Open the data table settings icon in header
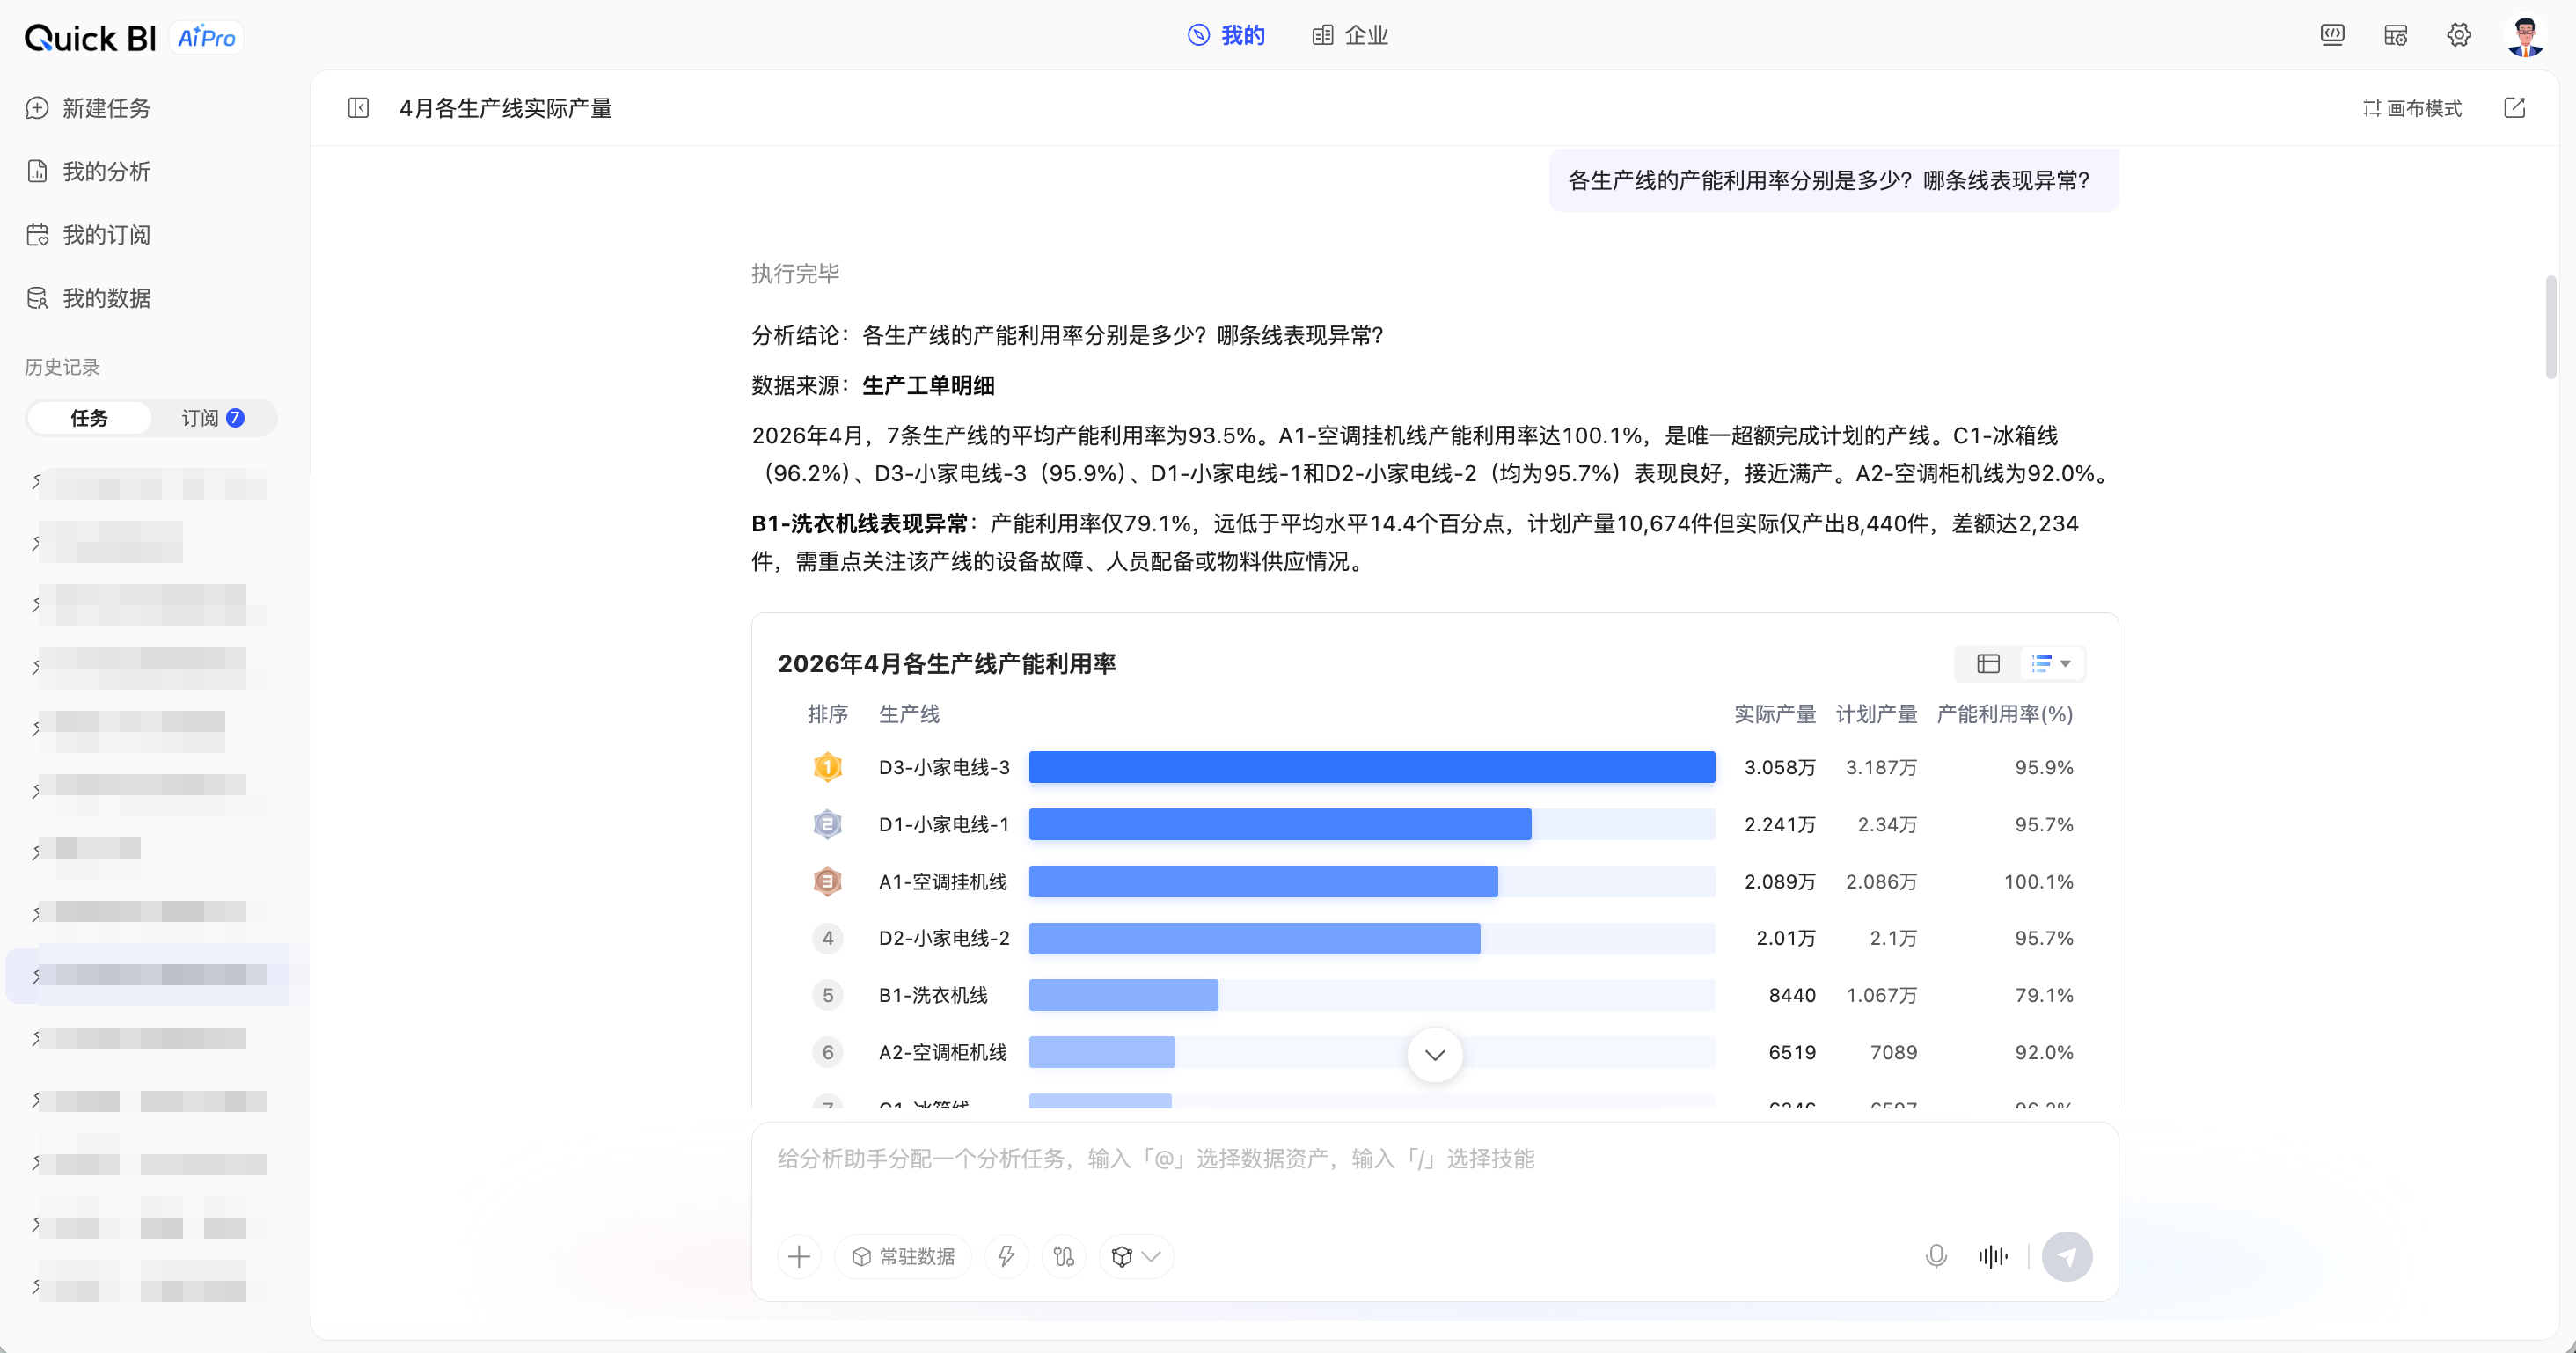The image size is (2576, 1353). [2395, 35]
